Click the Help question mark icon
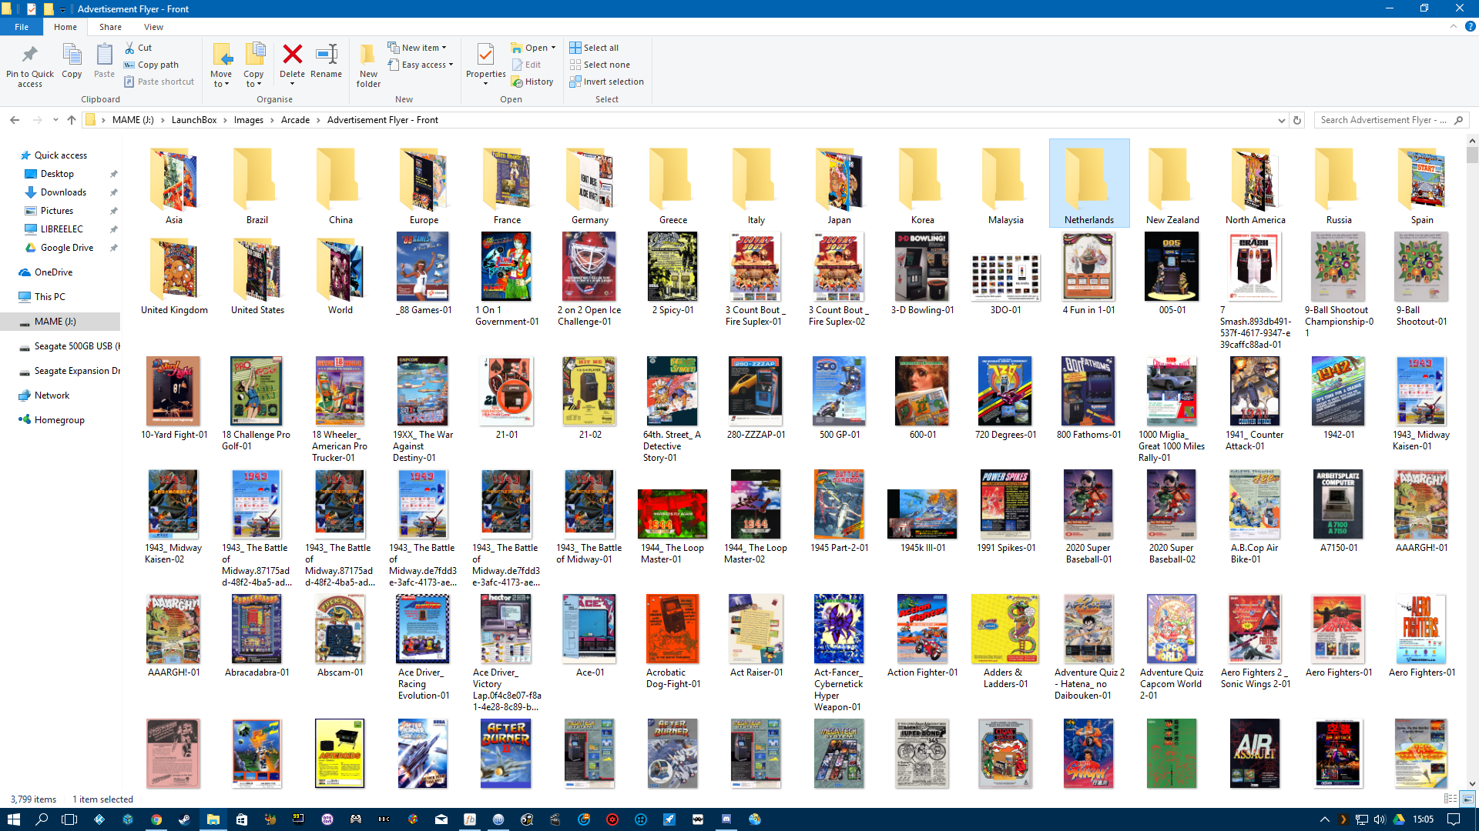This screenshot has height=831, width=1479. [1470, 26]
